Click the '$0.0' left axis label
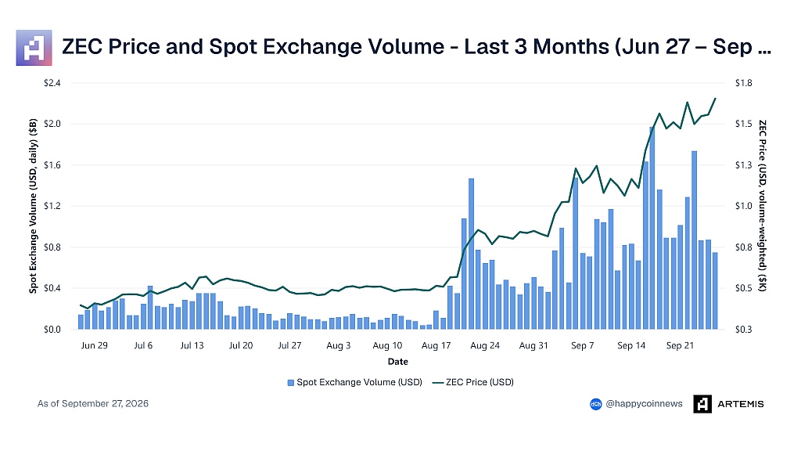The height and width of the screenshot is (451, 801). point(52,330)
